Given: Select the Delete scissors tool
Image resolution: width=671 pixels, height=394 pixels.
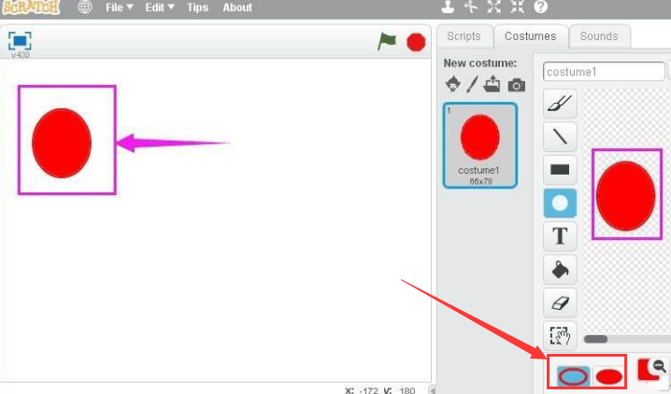Looking at the screenshot, I should (x=471, y=7).
